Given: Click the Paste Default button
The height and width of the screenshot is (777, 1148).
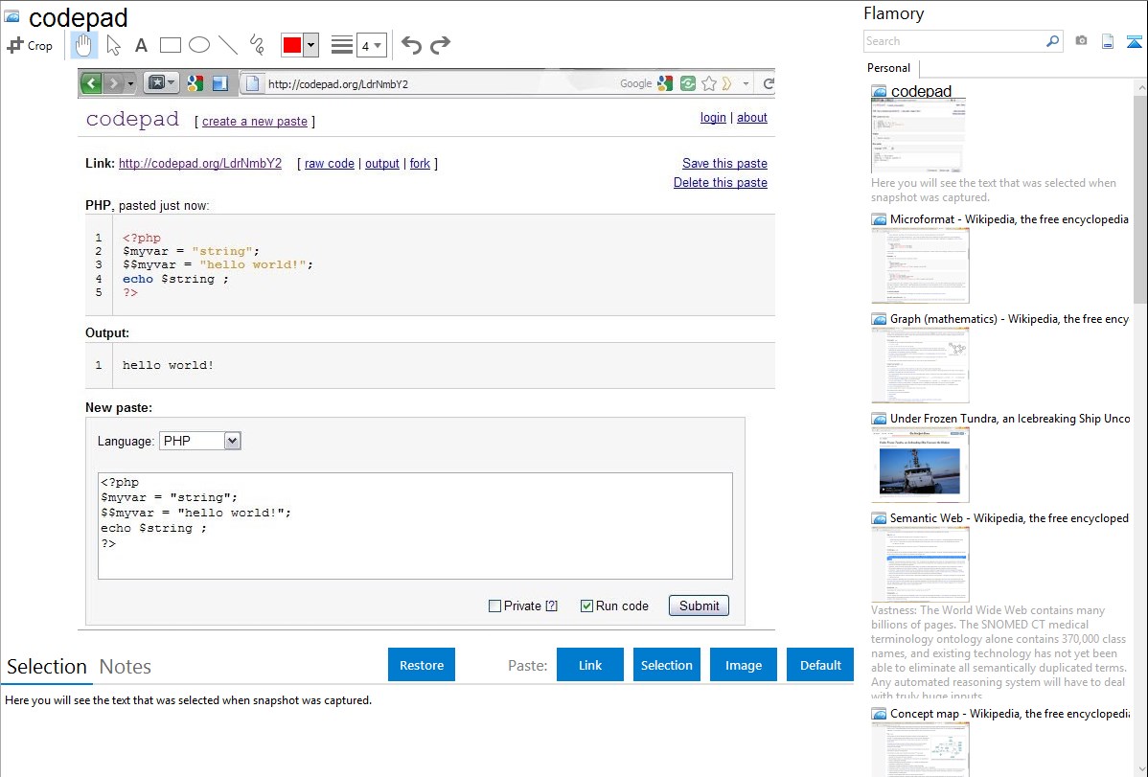Looking at the screenshot, I should point(820,665).
